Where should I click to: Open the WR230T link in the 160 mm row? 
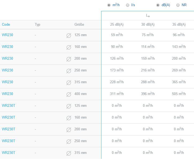point(8,117)
